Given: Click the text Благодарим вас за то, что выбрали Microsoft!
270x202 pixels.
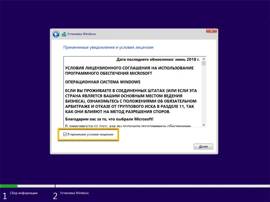Looking at the screenshot, I should [109, 119].
